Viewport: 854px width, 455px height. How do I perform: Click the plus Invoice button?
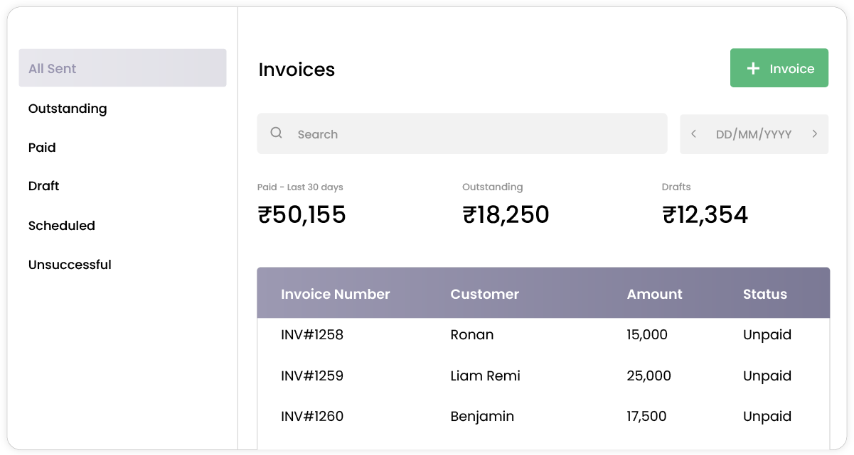point(779,68)
